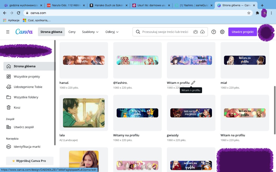The image size is (276, 172).
Task: Click pencil icon to rename Witam n profilu
Action: (193, 83)
